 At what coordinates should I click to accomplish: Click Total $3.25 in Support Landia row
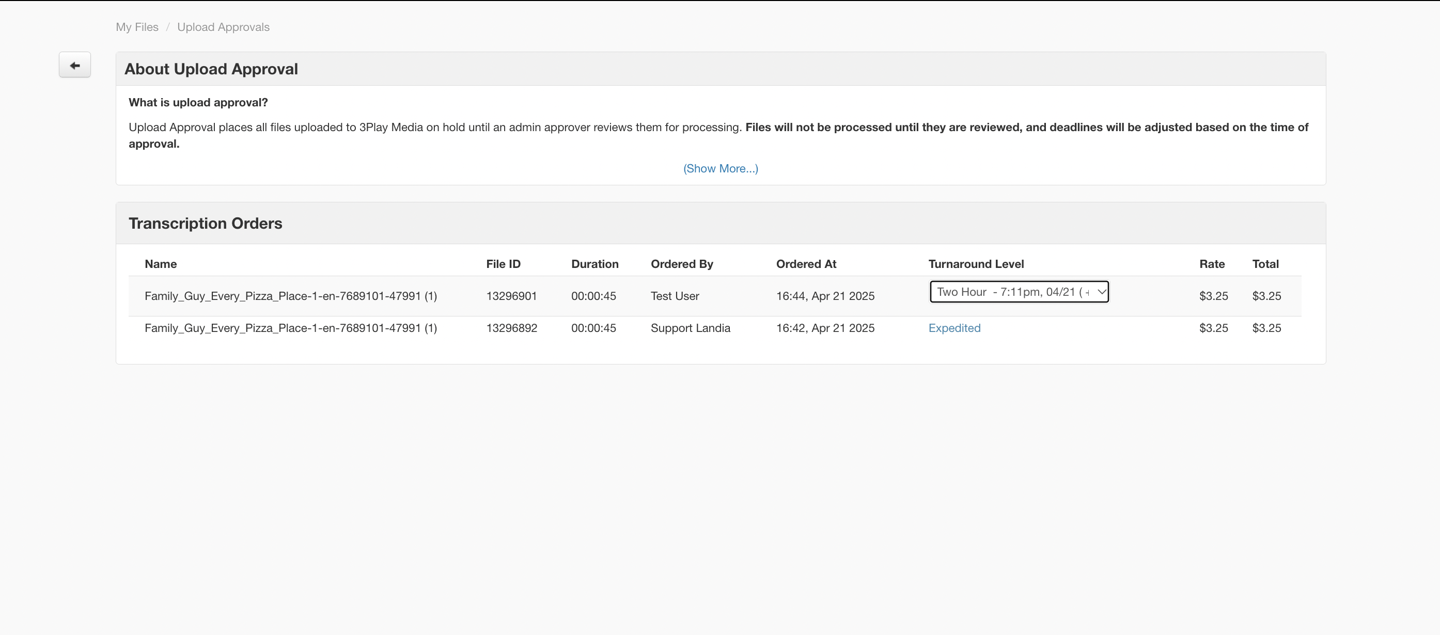click(1266, 328)
